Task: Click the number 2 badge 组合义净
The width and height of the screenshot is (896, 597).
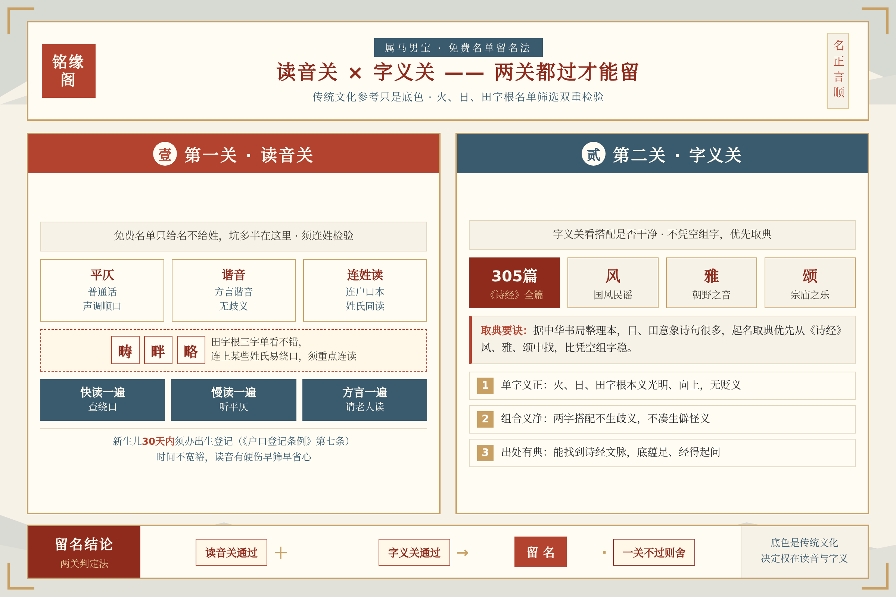Action: (x=485, y=419)
